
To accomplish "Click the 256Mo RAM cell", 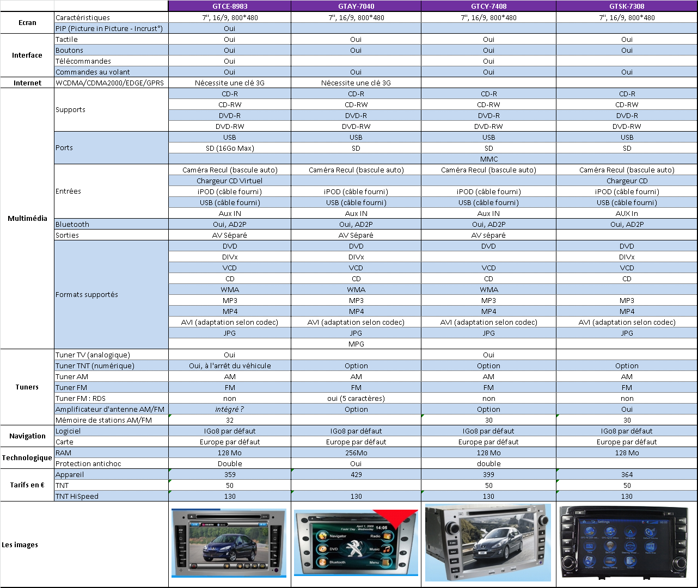I will click(356, 453).
